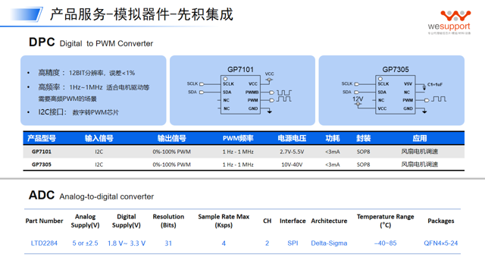Viewport: 485px width, 273px height.
Task: Click the blue parallelogram title marker
Action: point(27,14)
